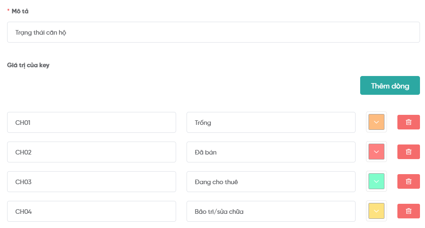Click the Giá trị của key label

28,65
